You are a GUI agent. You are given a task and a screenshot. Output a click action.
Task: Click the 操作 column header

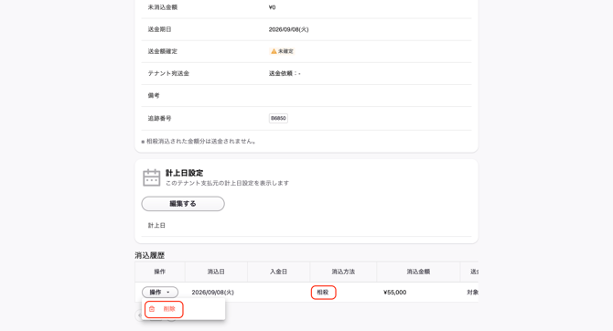[x=160, y=272]
